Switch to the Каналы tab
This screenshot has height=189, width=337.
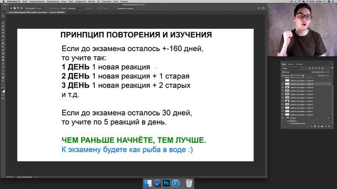coord(291,64)
